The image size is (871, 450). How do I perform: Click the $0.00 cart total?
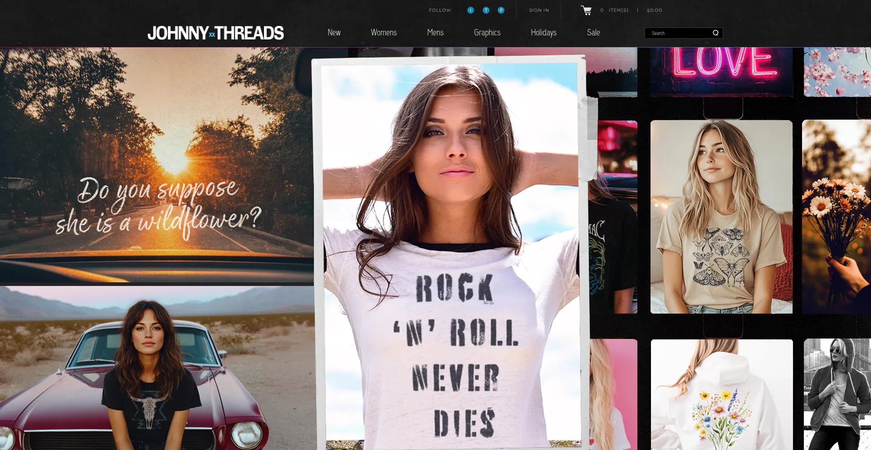(654, 10)
